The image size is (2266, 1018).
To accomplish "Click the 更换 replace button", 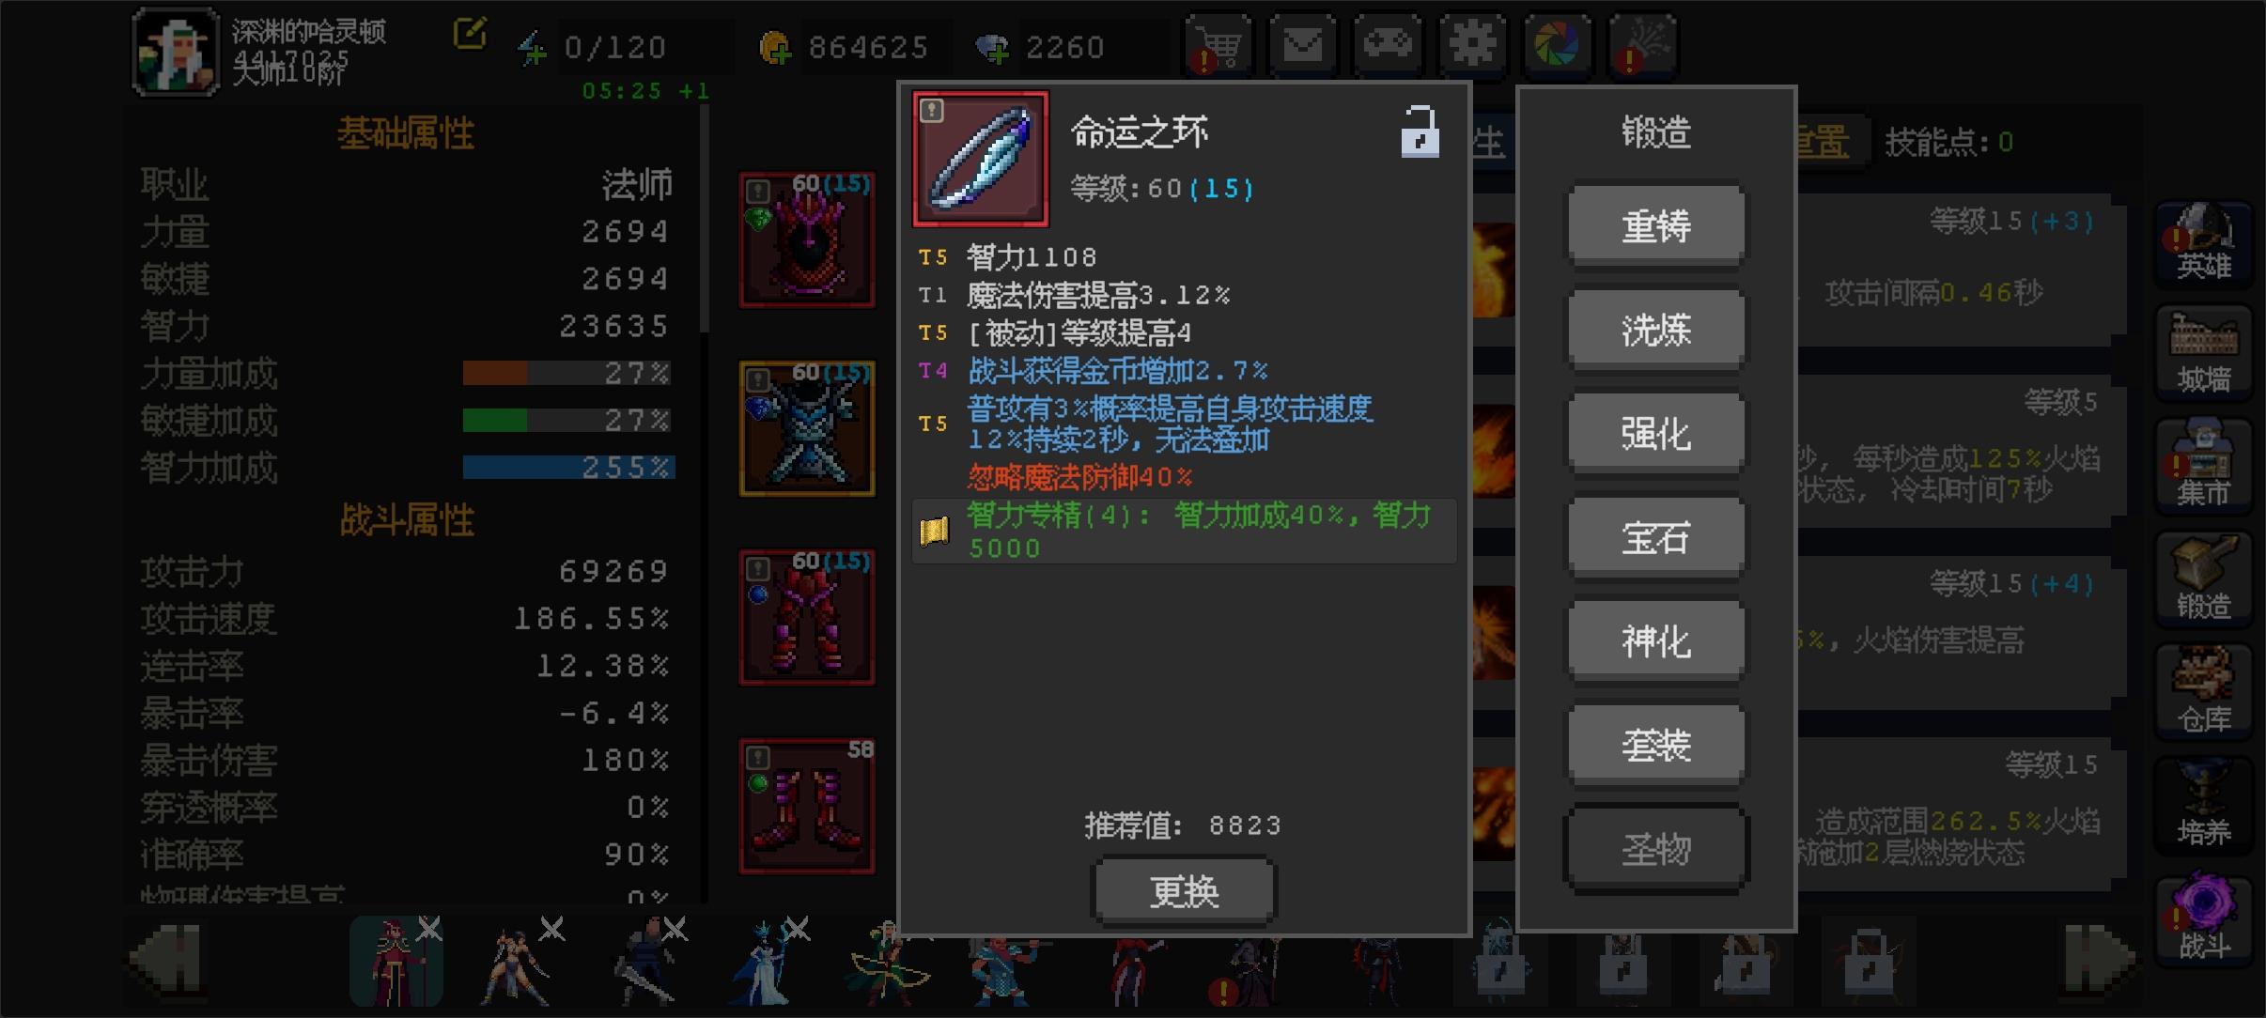I will click(1184, 890).
